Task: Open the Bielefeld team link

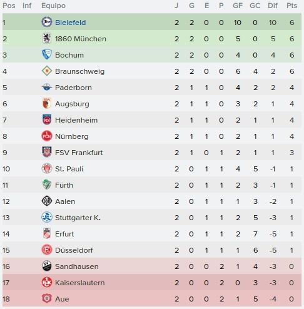Action: point(70,23)
